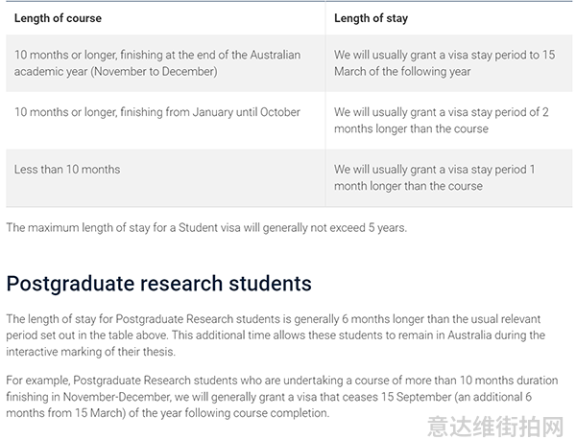Click the sentence about maximum 5 years stay
This screenshot has height=439, width=576.
(x=206, y=228)
